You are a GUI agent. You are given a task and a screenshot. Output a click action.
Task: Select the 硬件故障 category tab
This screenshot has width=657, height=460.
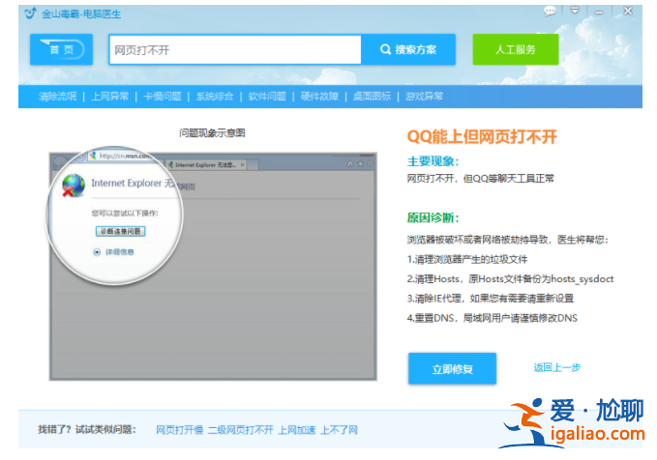pos(319,97)
